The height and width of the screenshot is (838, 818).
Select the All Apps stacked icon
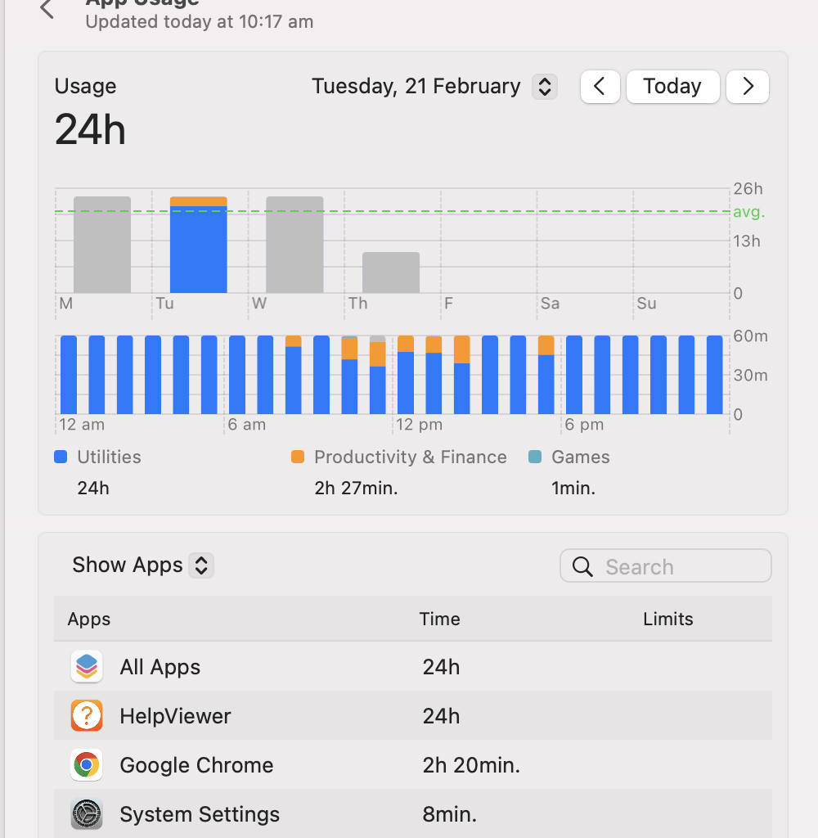[86, 666]
